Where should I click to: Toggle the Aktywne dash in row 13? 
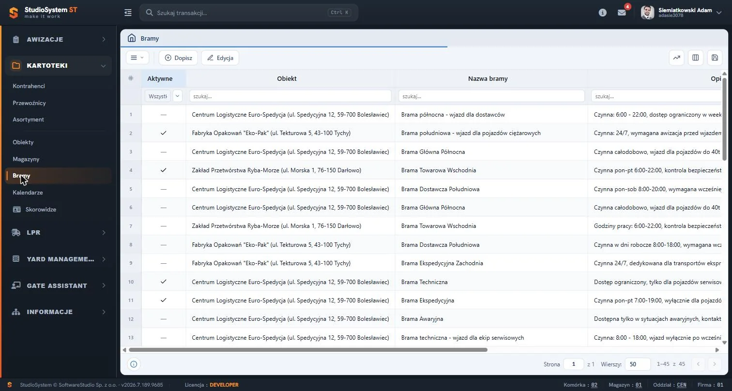164,337
